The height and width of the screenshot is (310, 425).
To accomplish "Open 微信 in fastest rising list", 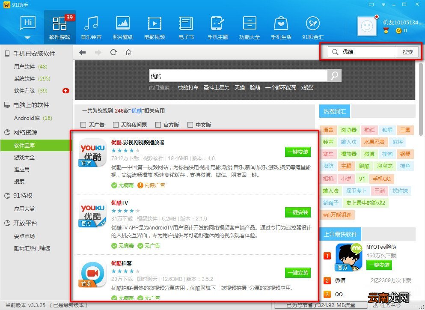I will click(340, 280).
